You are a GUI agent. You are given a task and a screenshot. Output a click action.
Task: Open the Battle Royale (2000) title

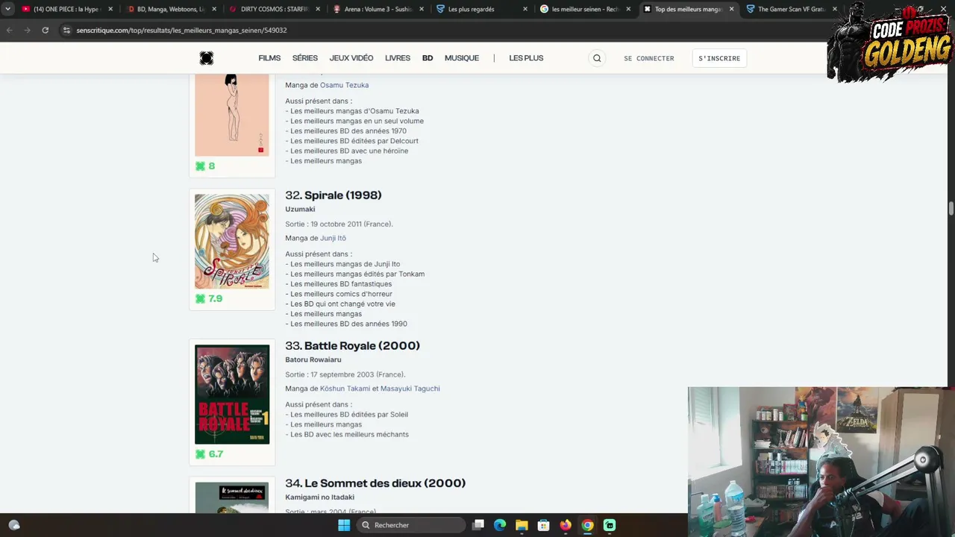pos(362,346)
